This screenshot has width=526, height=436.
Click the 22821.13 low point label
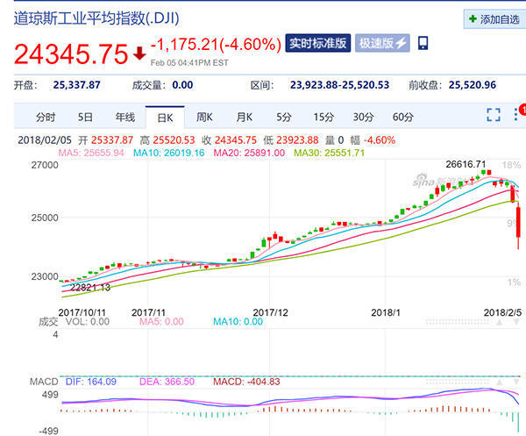[90, 288]
